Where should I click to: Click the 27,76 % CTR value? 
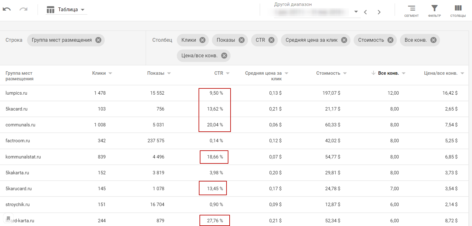pyautogui.click(x=215, y=221)
